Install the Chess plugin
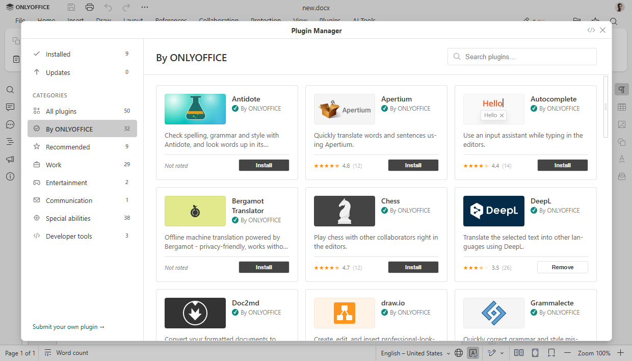The image size is (632, 361). [x=413, y=267]
